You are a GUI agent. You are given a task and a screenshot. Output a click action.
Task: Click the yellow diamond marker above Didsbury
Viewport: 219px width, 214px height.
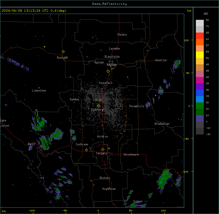coord(99,106)
